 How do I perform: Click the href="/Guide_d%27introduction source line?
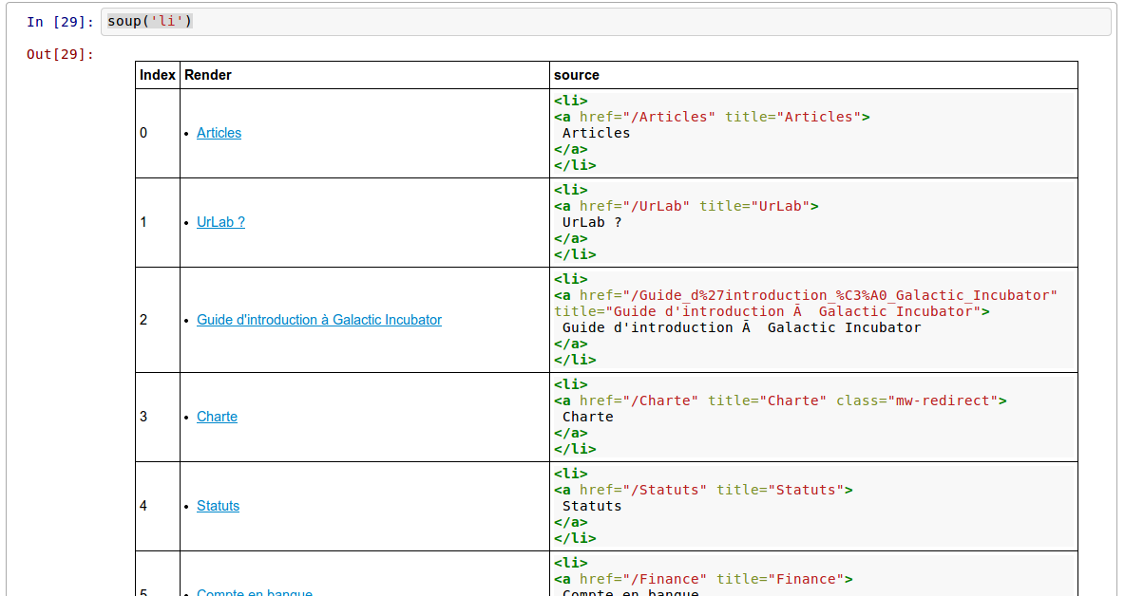(x=806, y=295)
